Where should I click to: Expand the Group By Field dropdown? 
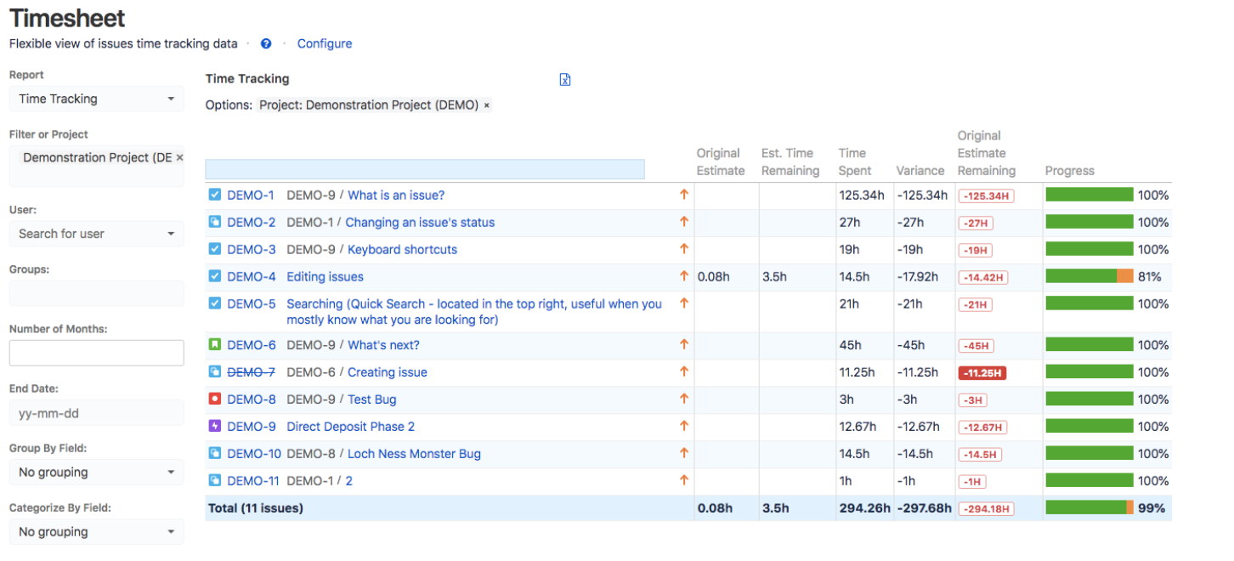pos(96,472)
